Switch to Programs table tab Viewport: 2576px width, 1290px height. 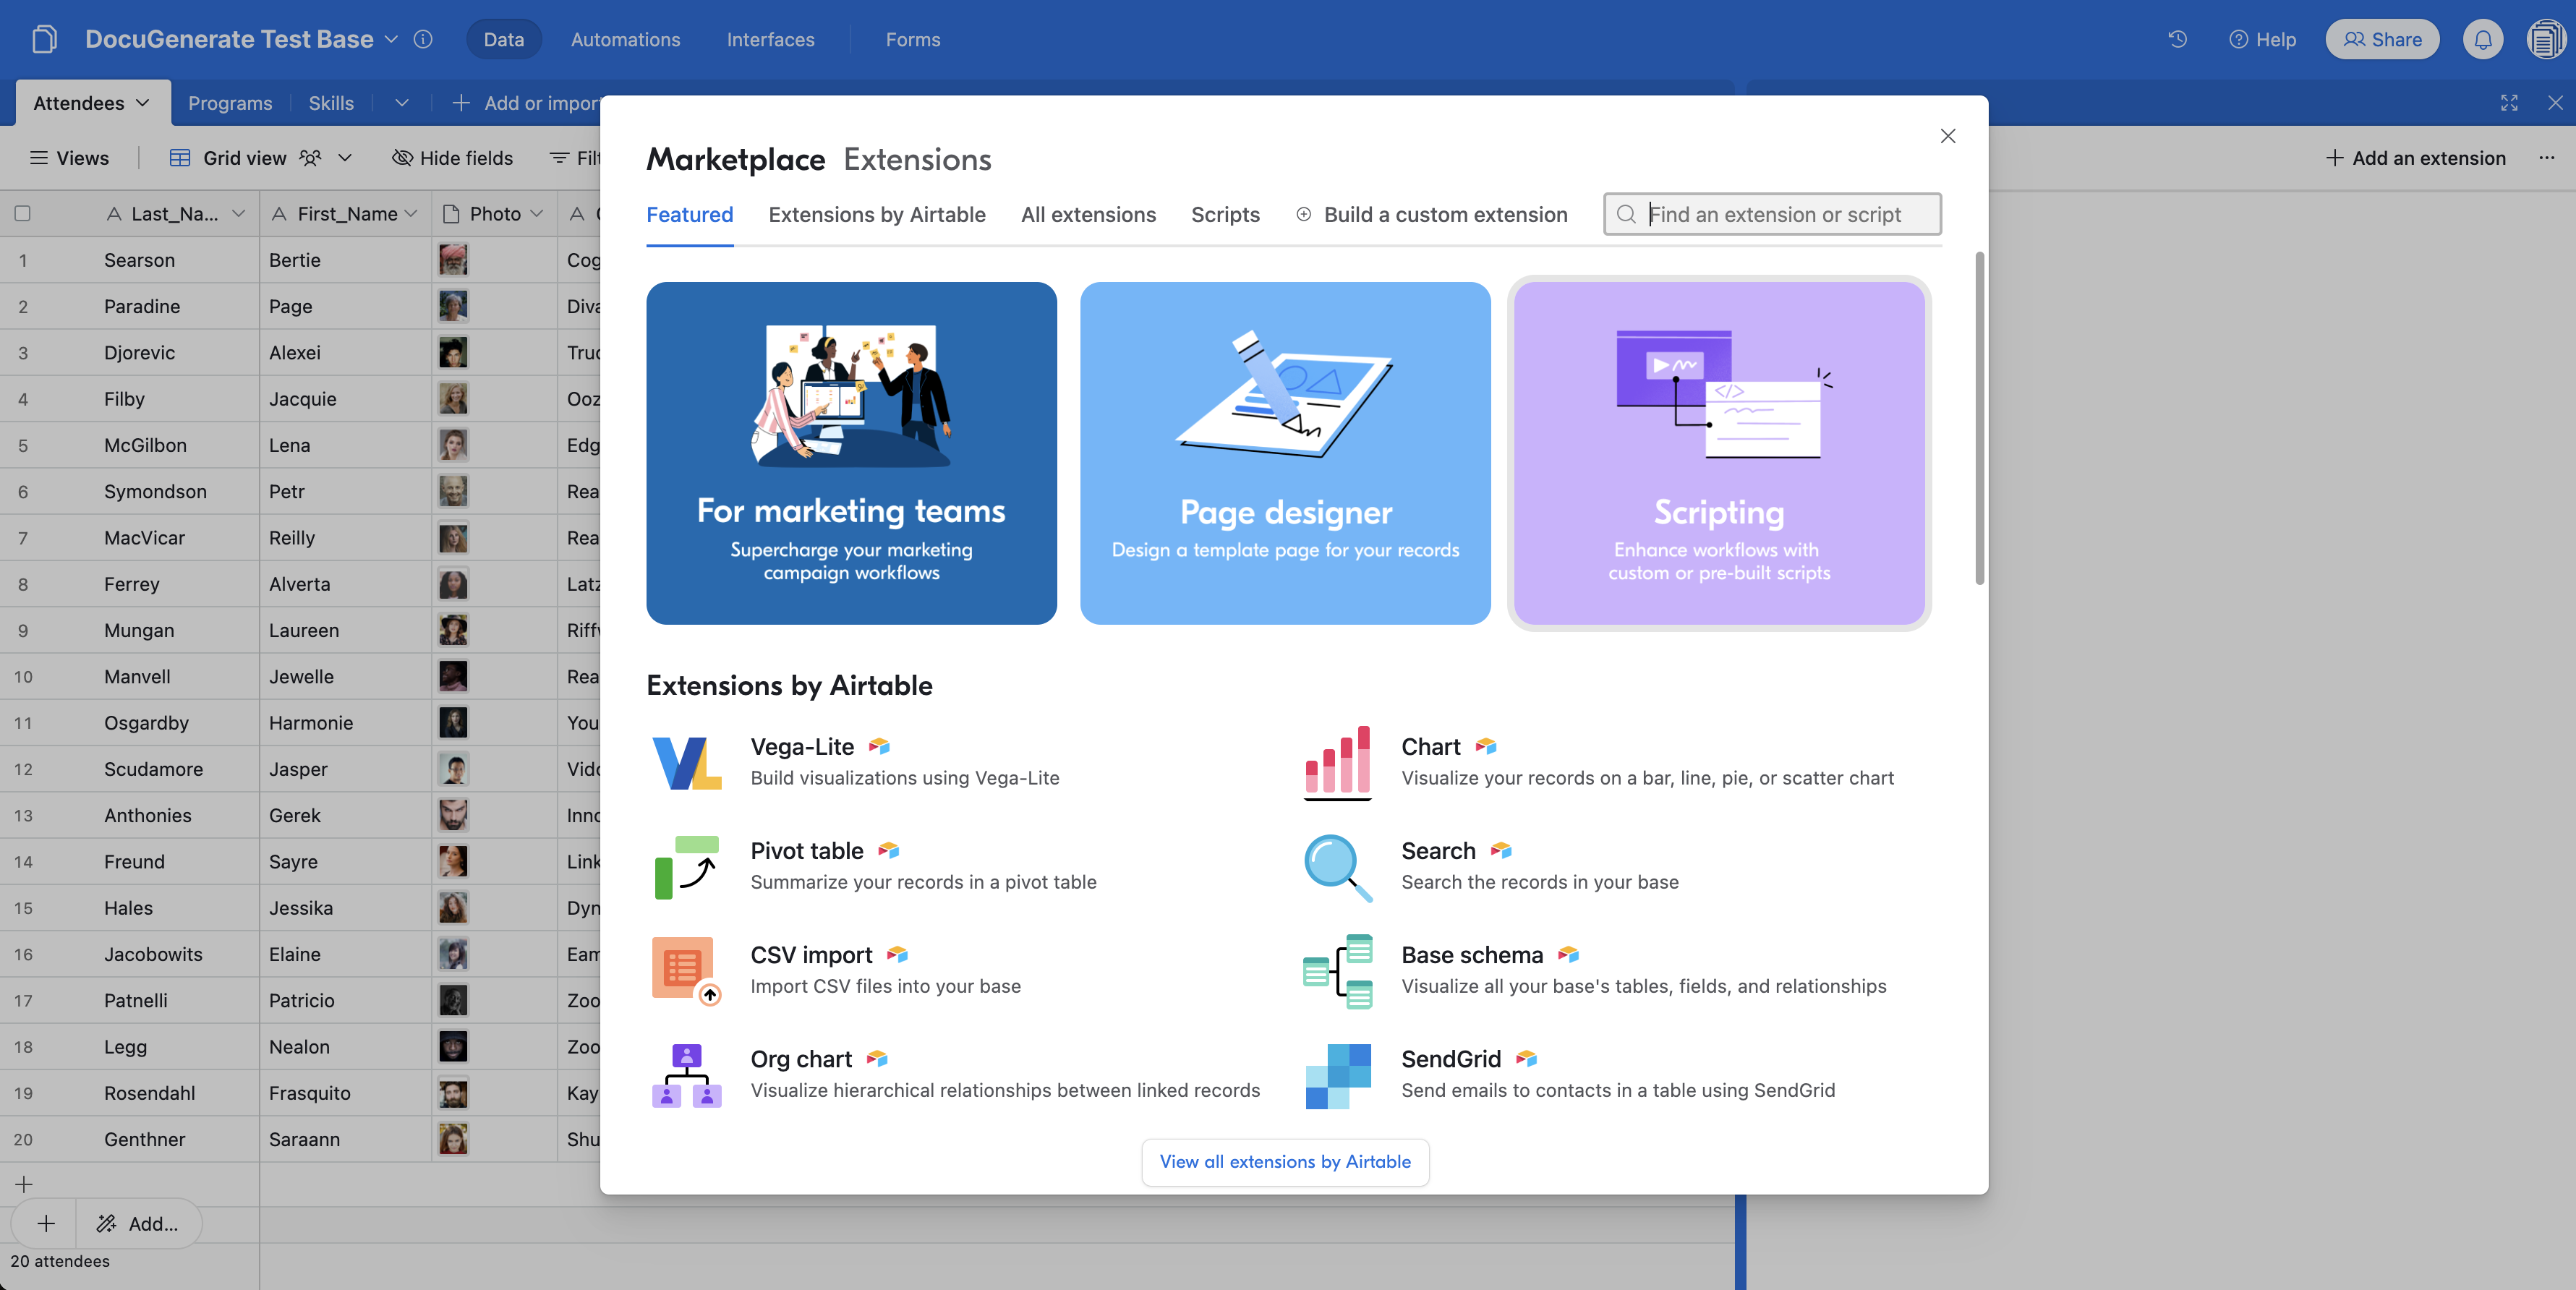coord(230,102)
